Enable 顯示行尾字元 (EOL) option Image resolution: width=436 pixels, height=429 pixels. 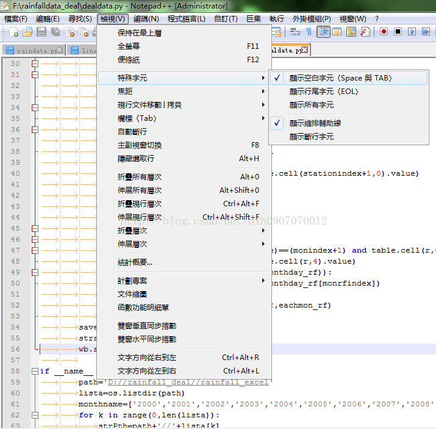[x=348, y=92]
